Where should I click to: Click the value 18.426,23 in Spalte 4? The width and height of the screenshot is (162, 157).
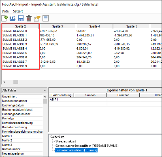pyautogui.click(x=83, y=62)
